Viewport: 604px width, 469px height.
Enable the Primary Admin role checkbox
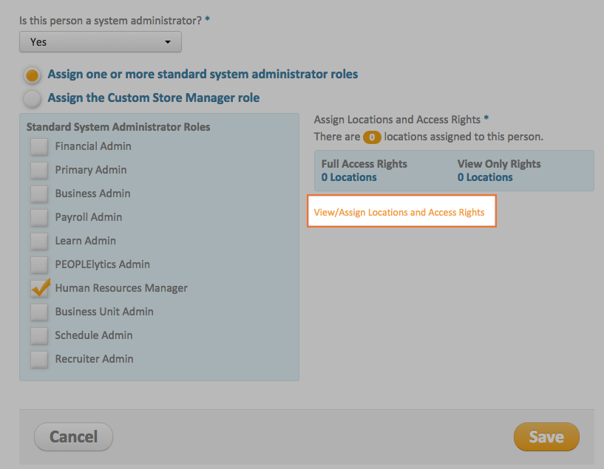click(39, 170)
